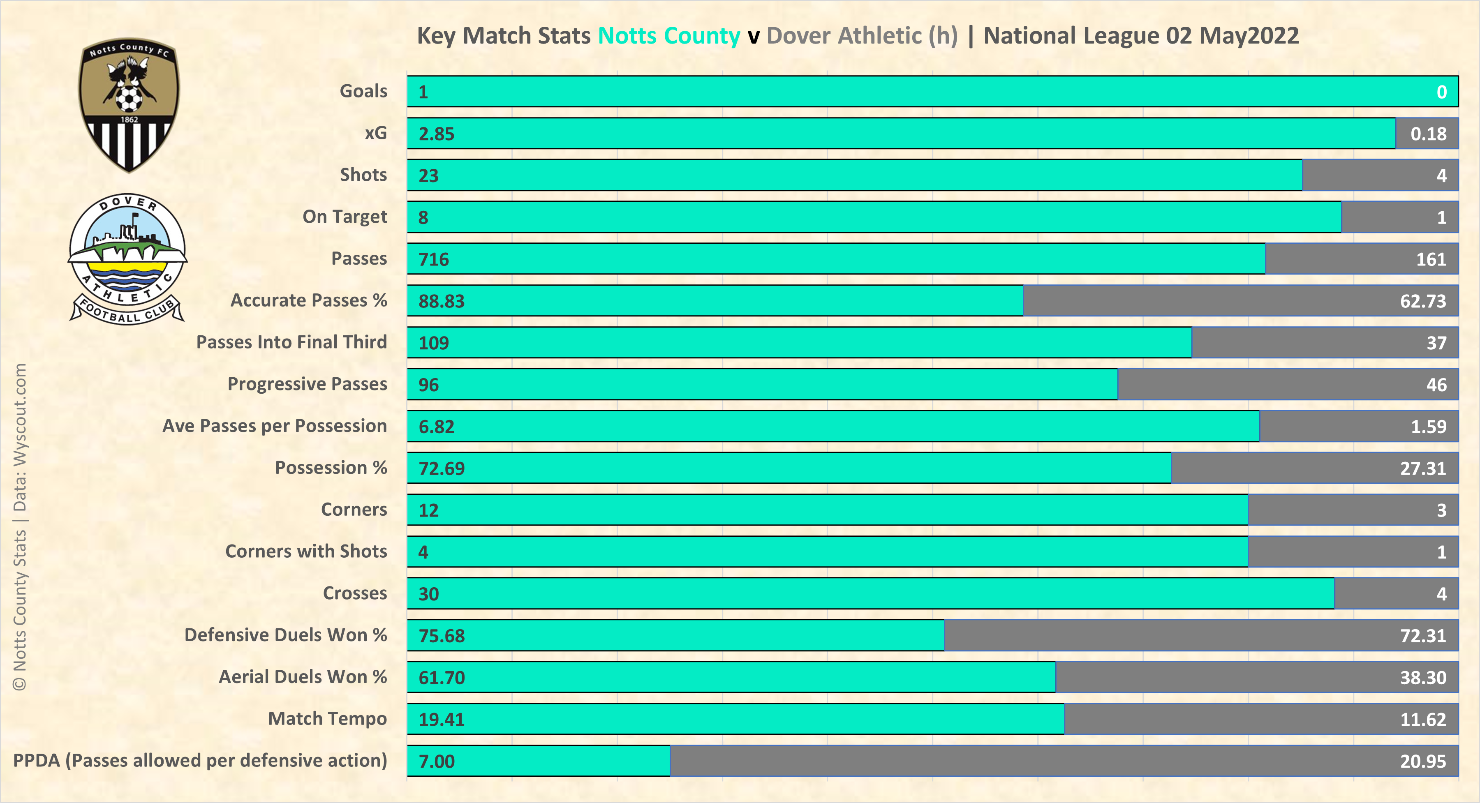Select the teal Possession % bar
This screenshot has height=803, width=1480.
pos(788,468)
